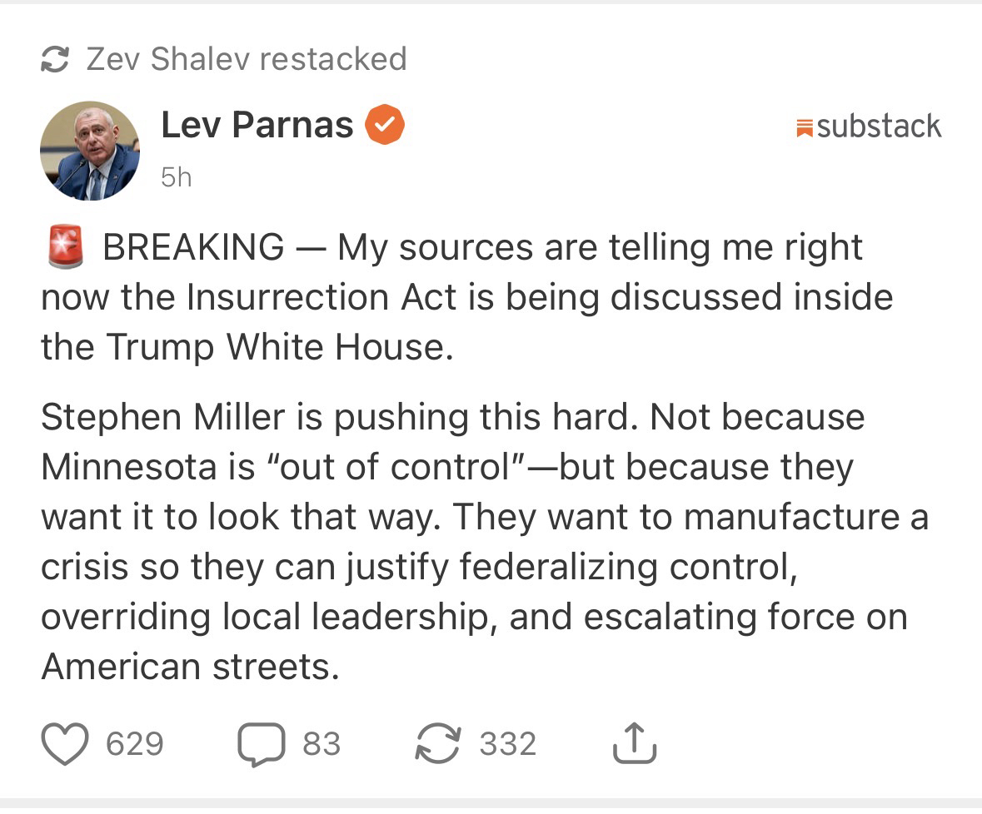Click the orange Substack bookmark logo icon
Screen dimensions: 982x814
point(805,127)
